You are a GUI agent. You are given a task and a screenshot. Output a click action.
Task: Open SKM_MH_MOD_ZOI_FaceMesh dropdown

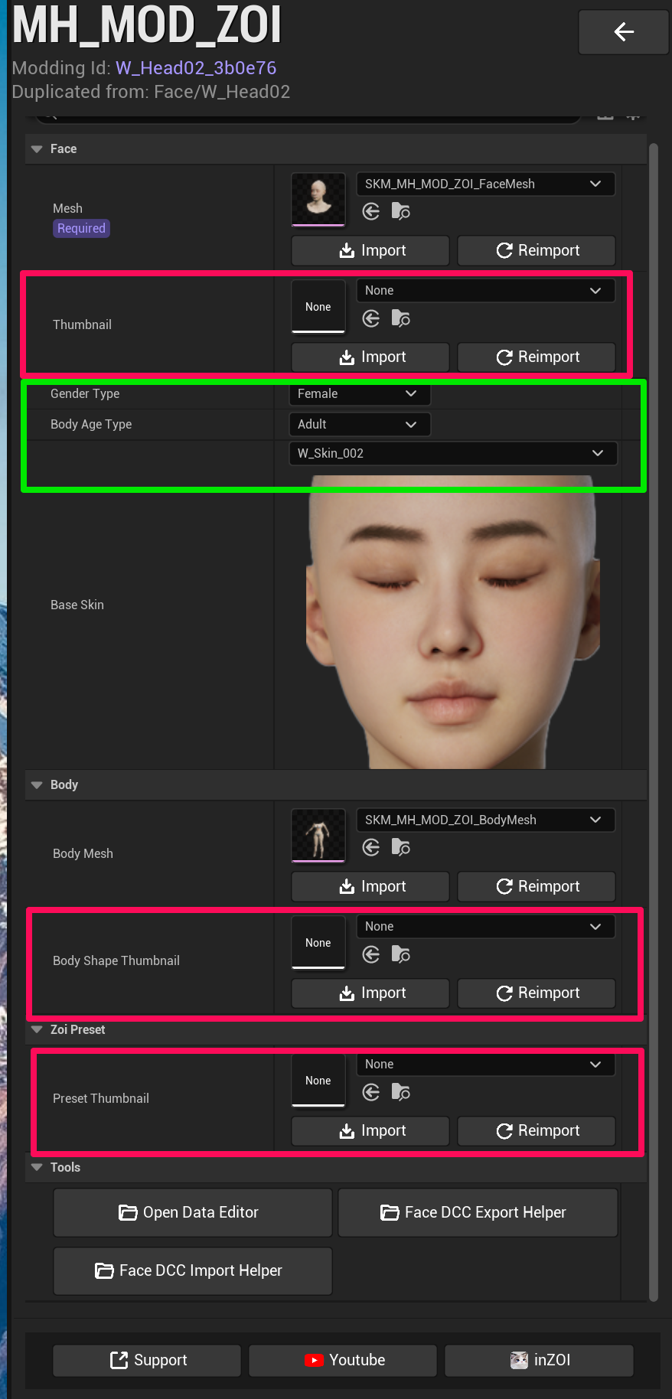tap(485, 184)
